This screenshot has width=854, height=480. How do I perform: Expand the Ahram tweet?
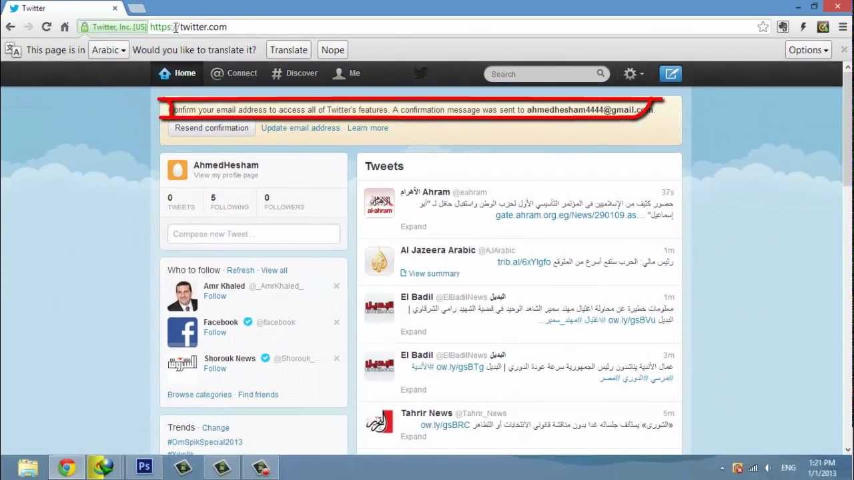click(x=413, y=227)
